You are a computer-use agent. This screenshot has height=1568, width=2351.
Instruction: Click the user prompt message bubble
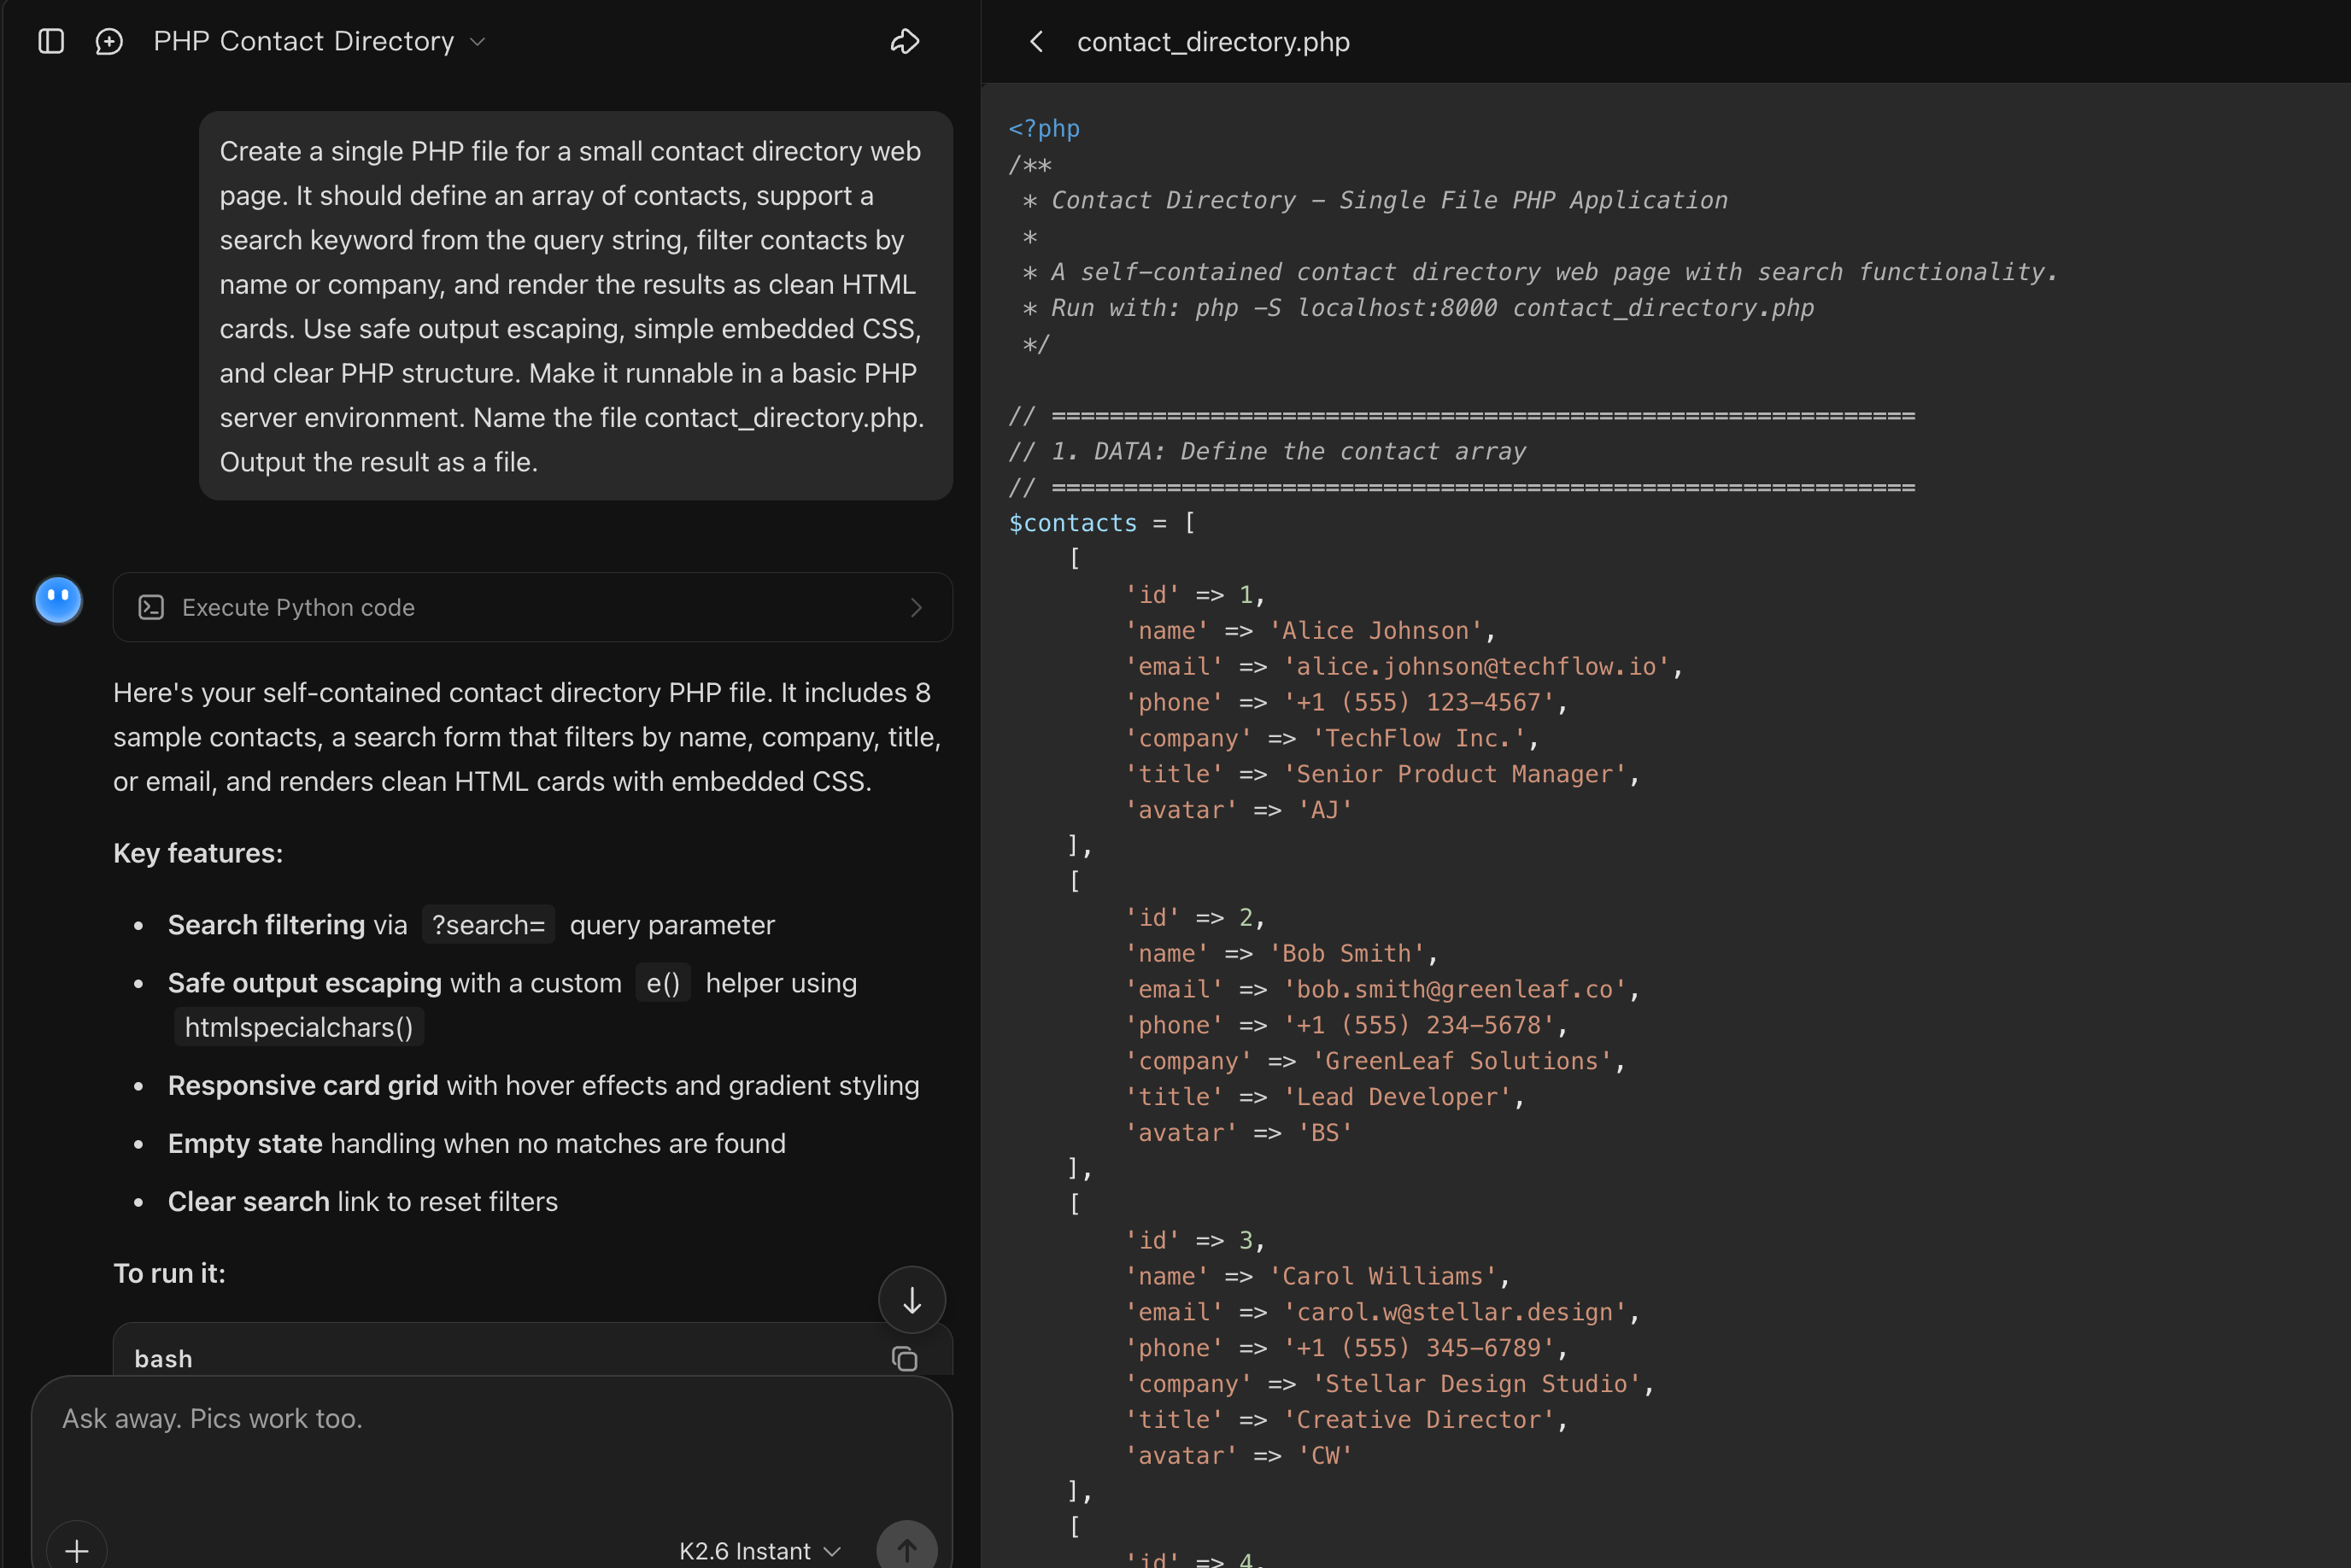[575, 306]
